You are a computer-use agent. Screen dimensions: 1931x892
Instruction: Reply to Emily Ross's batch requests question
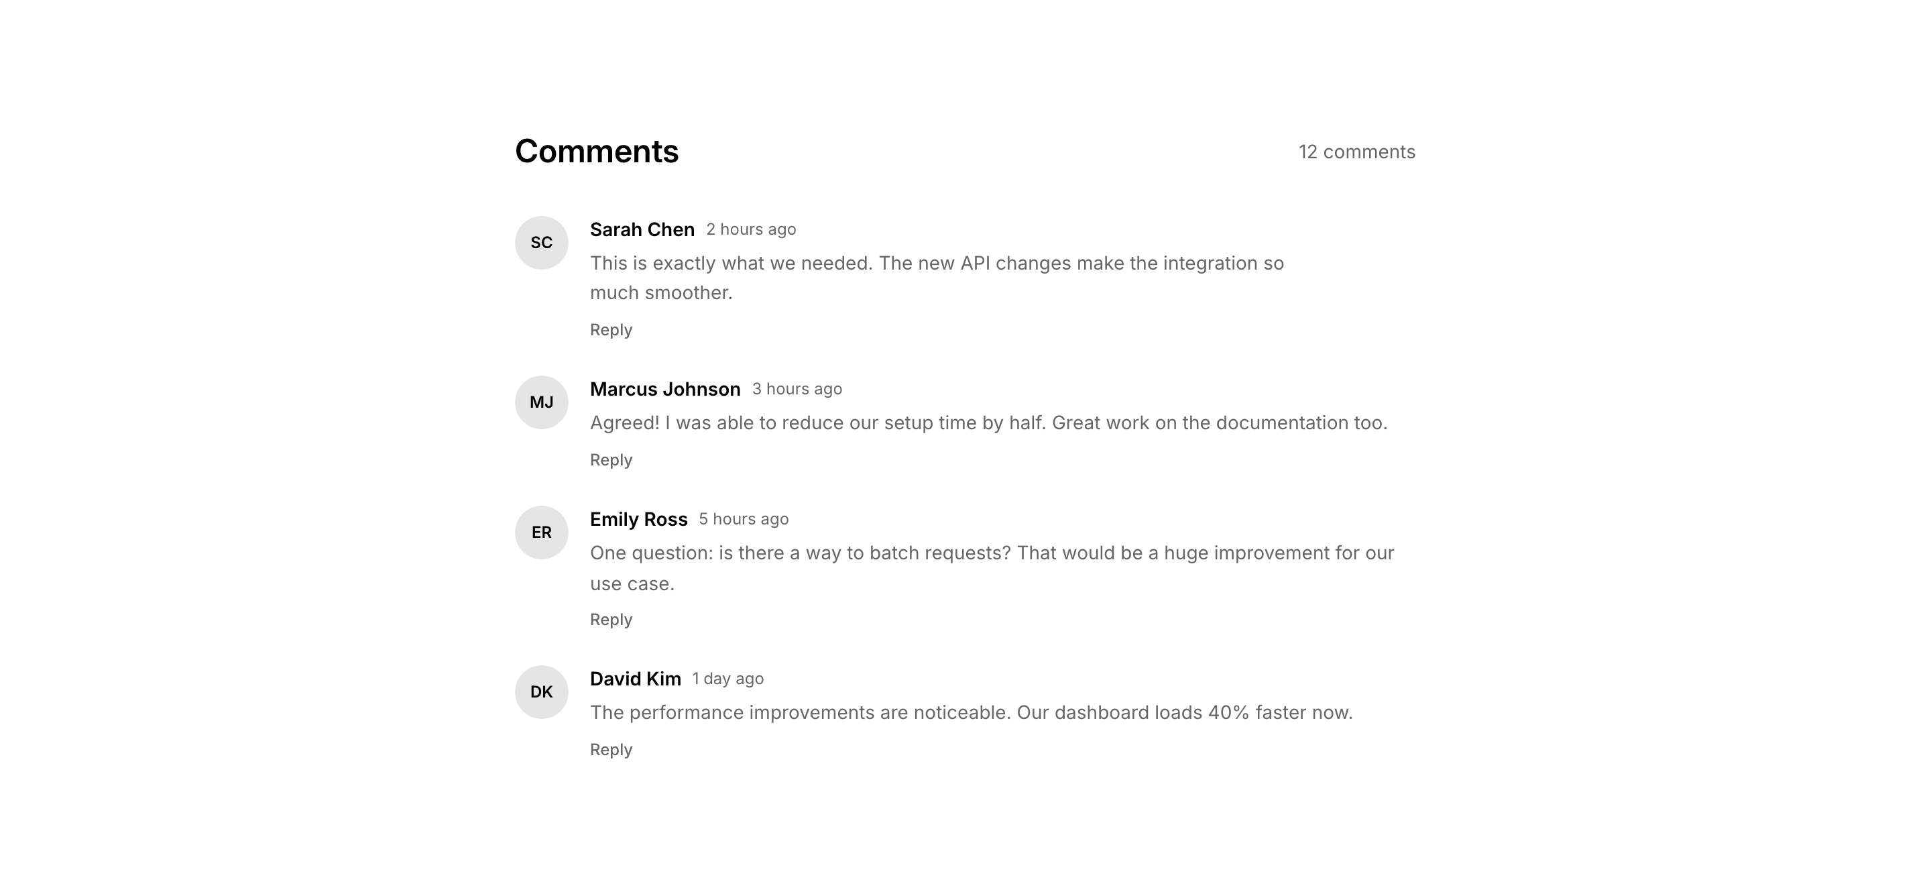[x=611, y=619]
